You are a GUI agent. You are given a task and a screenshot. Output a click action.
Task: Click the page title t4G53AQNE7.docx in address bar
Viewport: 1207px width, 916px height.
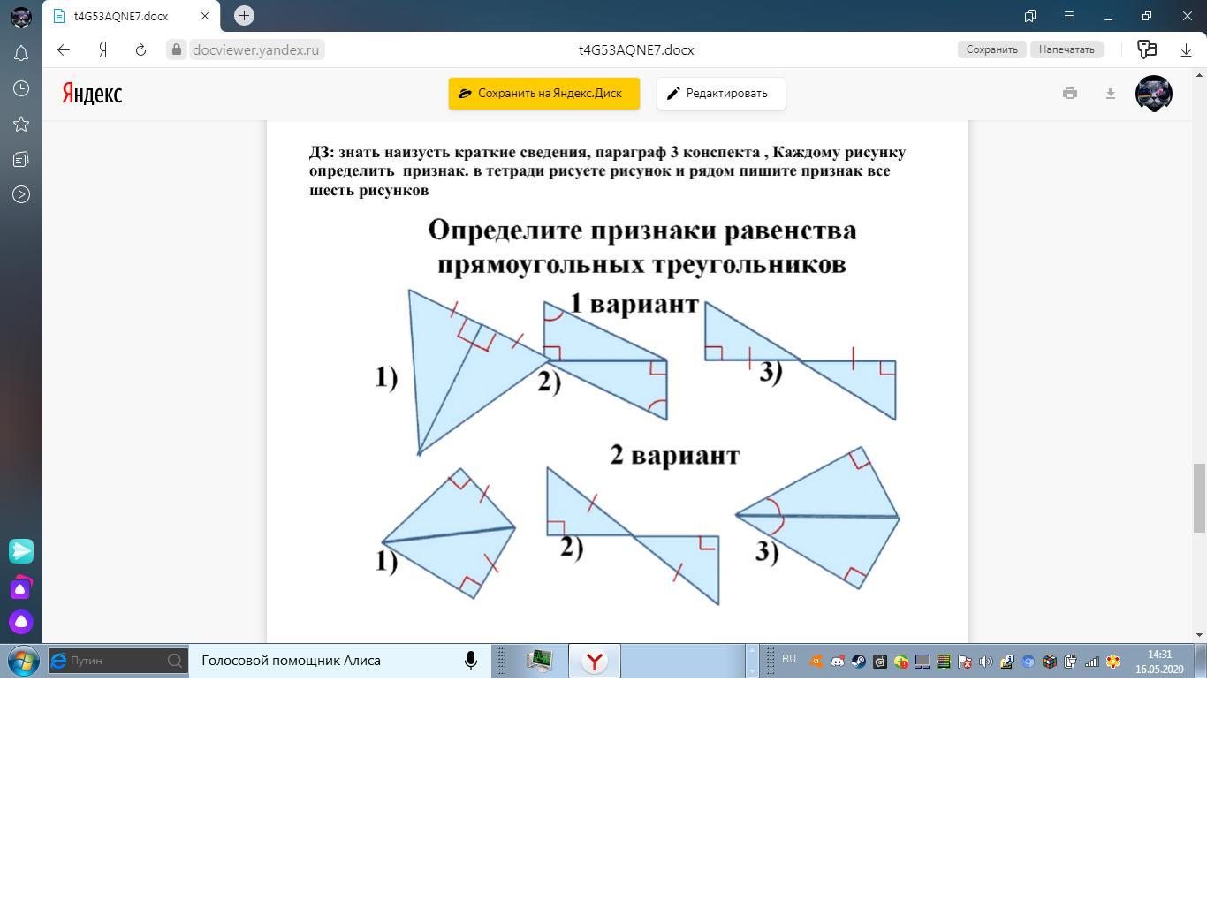pyautogui.click(x=636, y=50)
